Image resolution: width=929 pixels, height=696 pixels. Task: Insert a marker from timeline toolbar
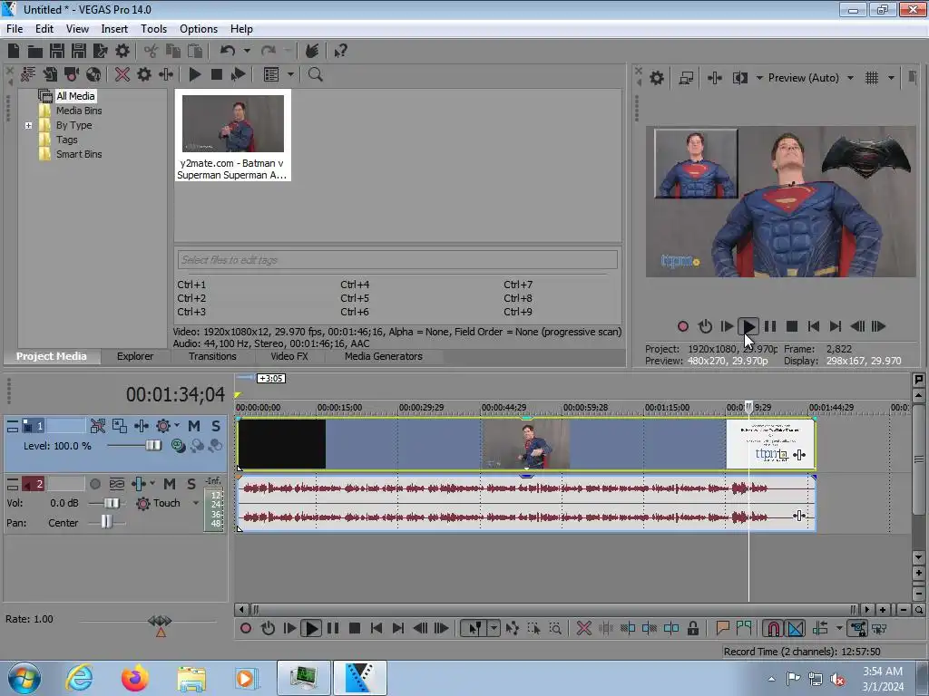click(722, 629)
